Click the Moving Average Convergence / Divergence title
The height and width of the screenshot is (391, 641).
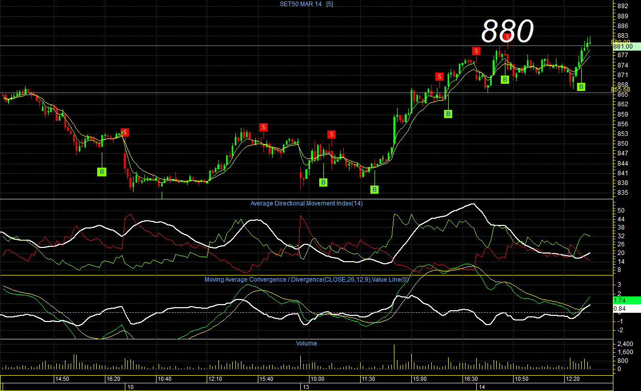[307, 280]
